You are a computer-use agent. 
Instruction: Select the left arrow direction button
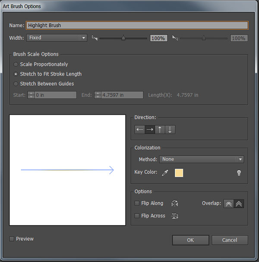(x=140, y=130)
